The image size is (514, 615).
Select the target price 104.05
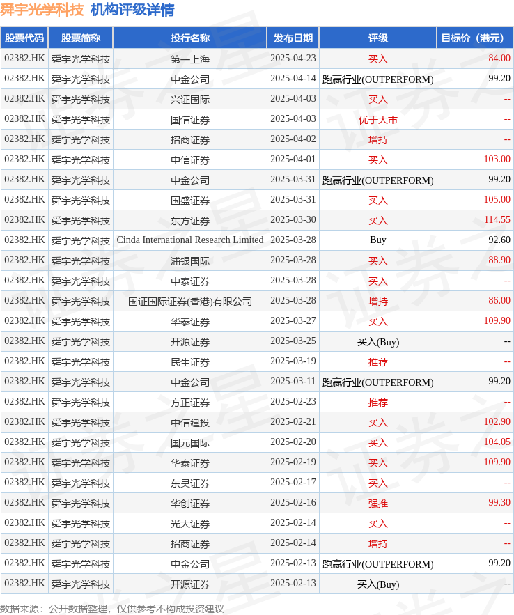tap(497, 442)
